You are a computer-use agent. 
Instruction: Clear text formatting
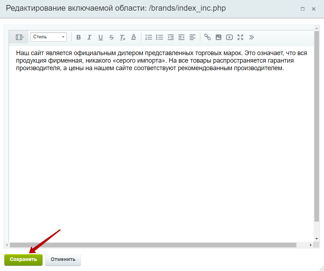(x=123, y=37)
